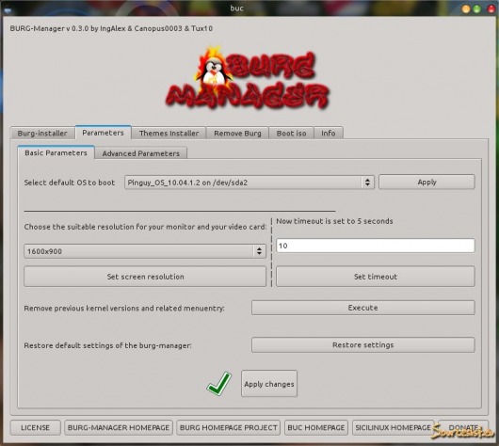Click the Restore settings button
The width and height of the screenshot is (499, 446).
tap(363, 344)
